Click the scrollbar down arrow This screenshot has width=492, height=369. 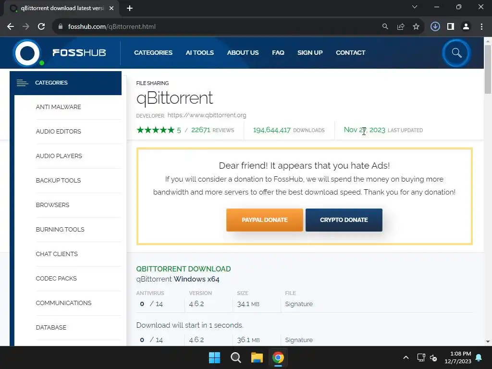click(488, 342)
